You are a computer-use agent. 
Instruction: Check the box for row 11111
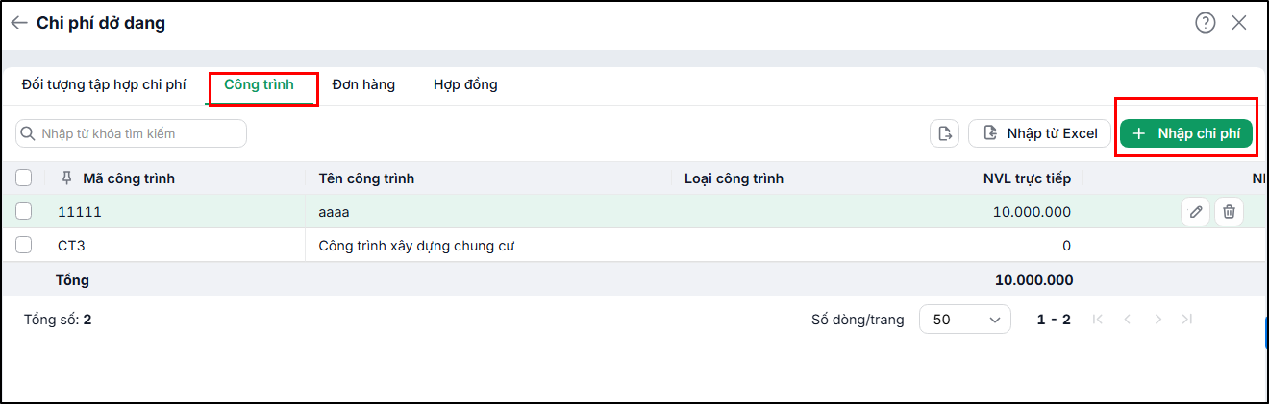[x=24, y=212]
